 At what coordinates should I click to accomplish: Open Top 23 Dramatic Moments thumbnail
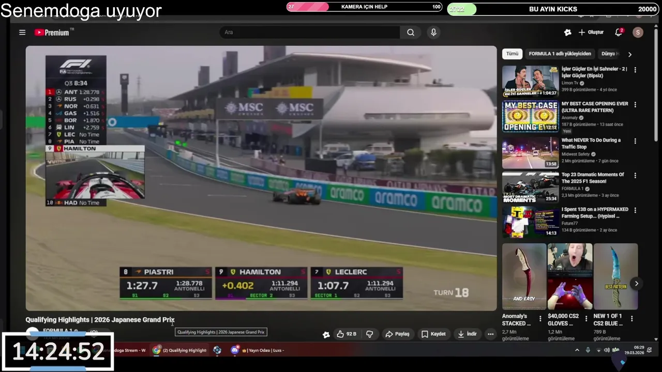click(530, 187)
